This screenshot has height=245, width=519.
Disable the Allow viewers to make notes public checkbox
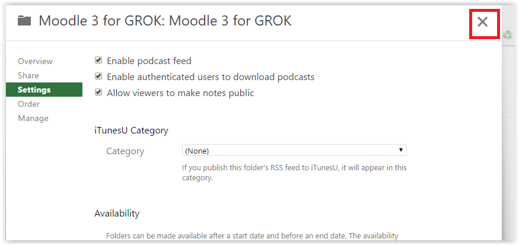pyautogui.click(x=98, y=92)
